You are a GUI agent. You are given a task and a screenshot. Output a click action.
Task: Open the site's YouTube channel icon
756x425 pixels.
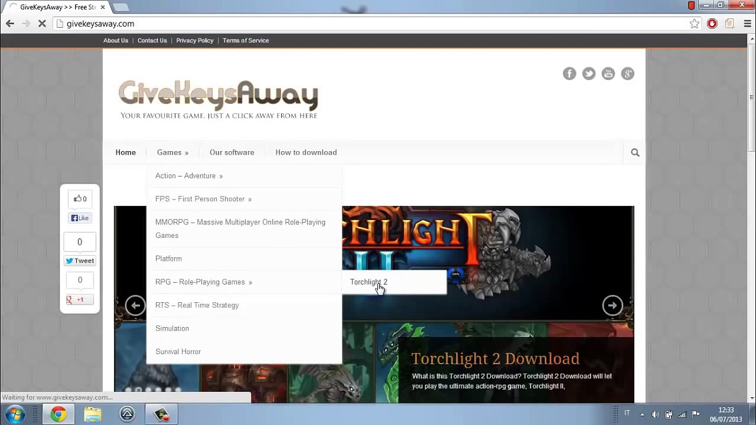click(x=608, y=73)
